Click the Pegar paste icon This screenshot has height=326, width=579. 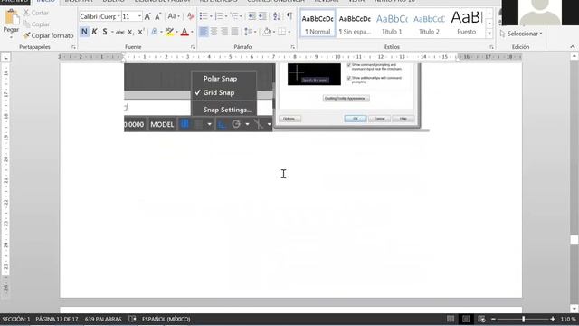coord(11,16)
